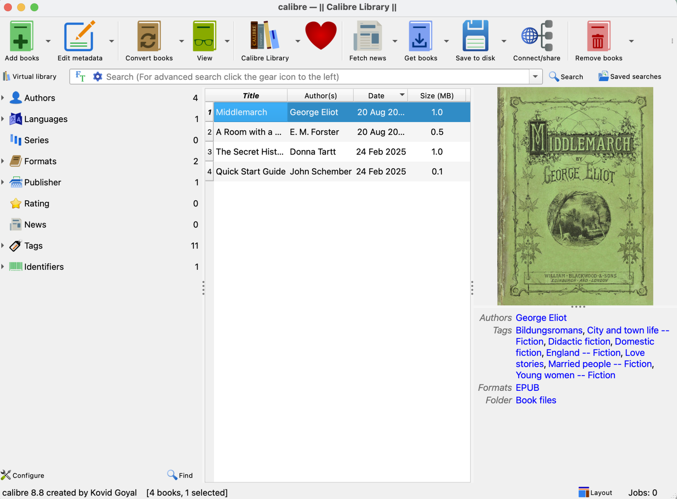Click inside the search input field
Viewport: 677px width, 499px height.
pyautogui.click(x=296, y=76)
